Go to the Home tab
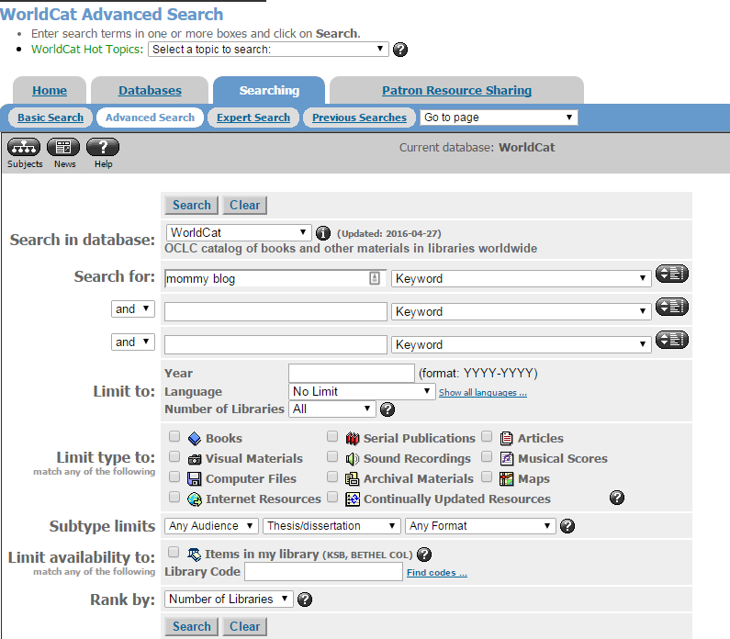This screenshot has width=730, height=639. [x=50, y=90]
